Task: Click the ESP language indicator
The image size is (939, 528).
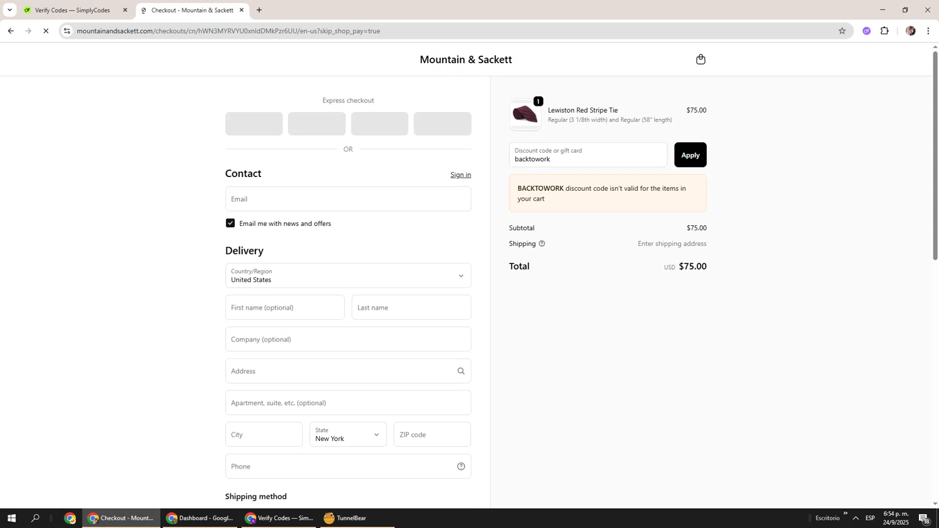Action: pyautogui.click(x=870, y=518)
